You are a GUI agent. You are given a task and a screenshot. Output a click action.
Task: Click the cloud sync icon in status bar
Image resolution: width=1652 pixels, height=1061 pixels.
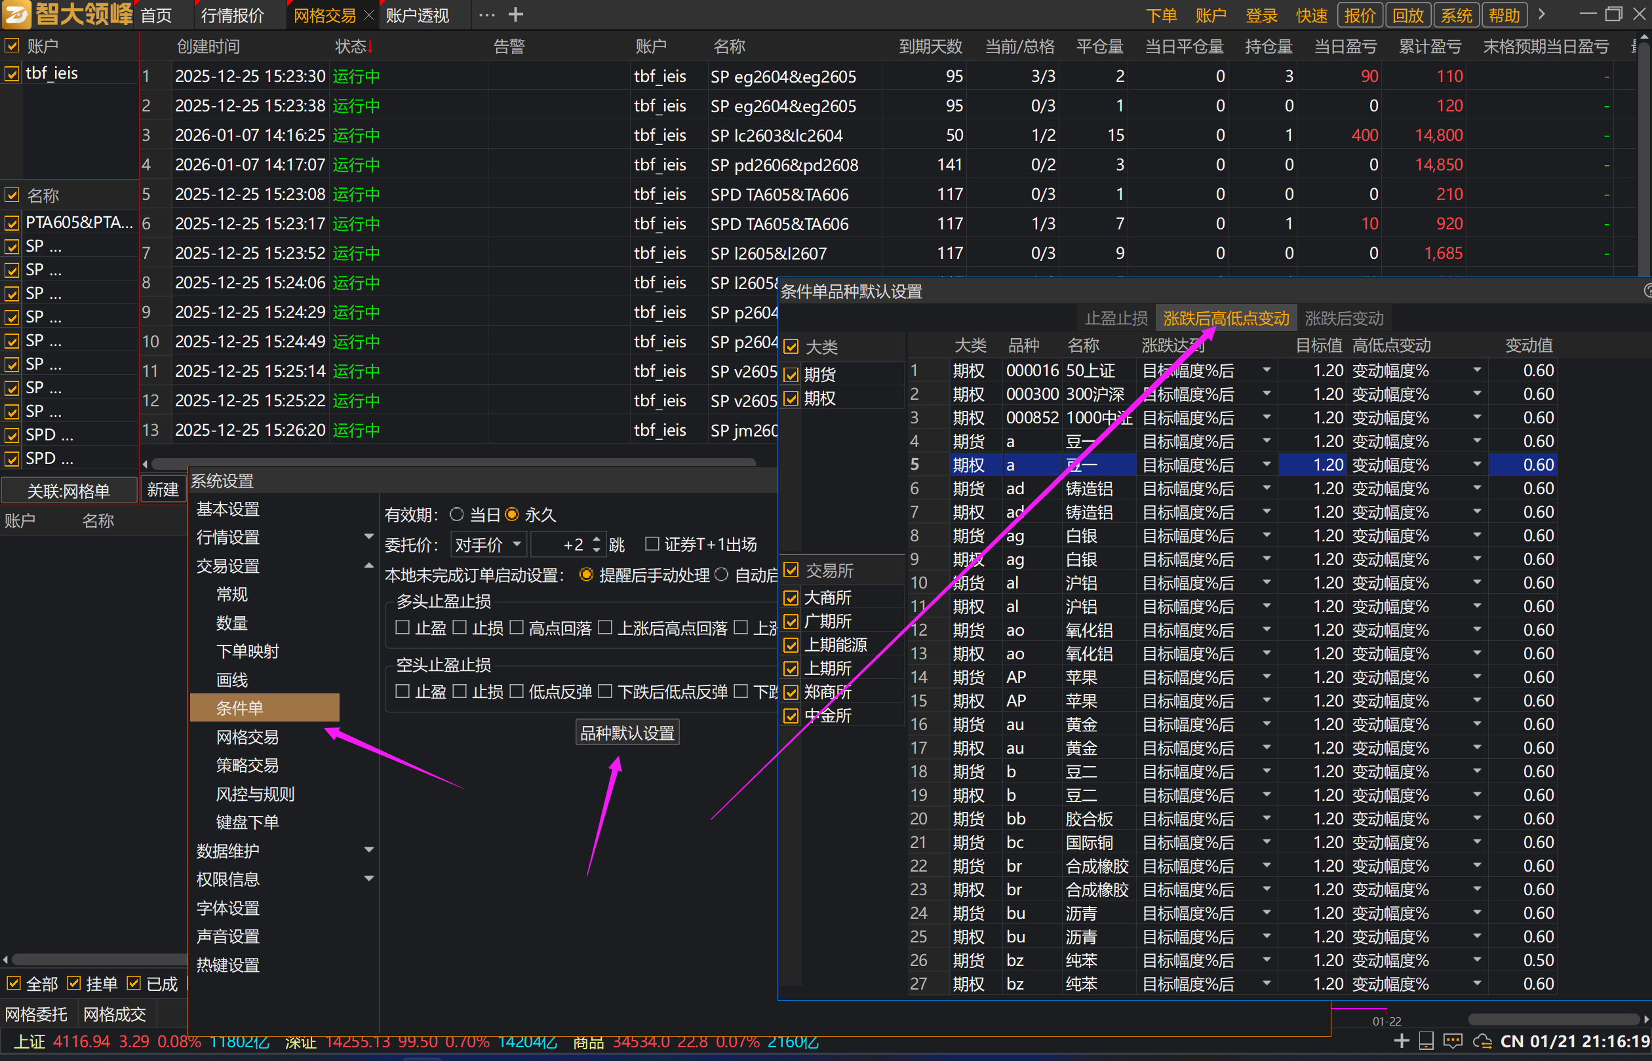click(1482, 1041)
